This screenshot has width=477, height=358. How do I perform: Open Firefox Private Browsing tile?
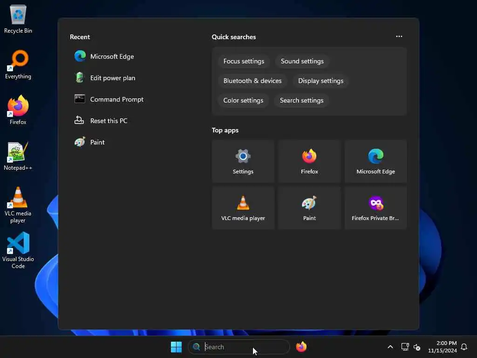click(376, 208)
